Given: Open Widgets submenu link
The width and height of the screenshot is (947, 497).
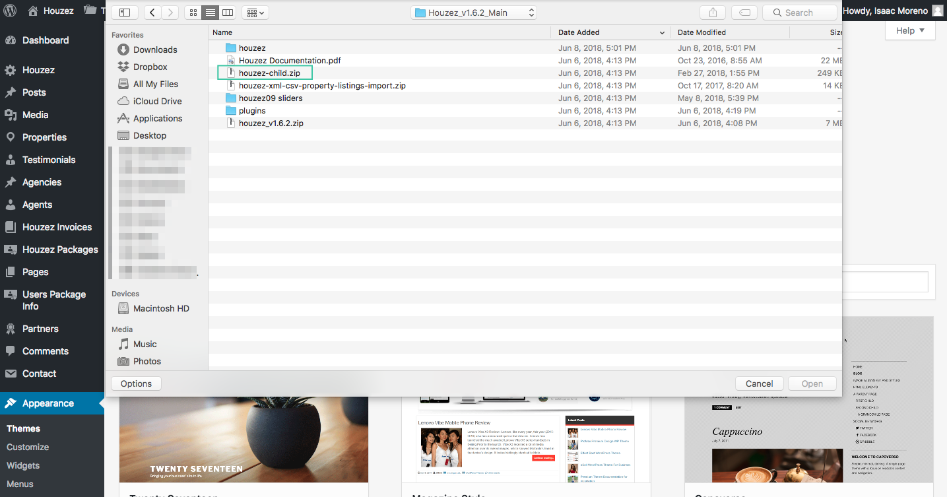Looking at the screenshot, I should [23, 465].
